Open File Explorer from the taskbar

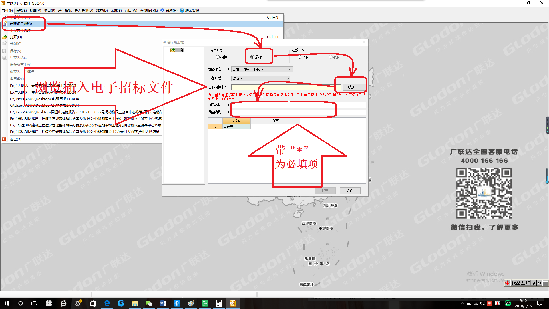135,303
